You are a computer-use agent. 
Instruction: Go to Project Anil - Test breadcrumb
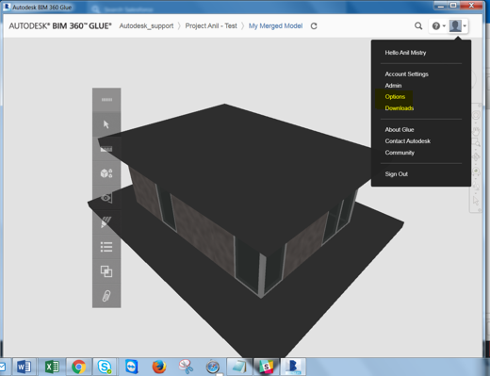click(211, 25)
